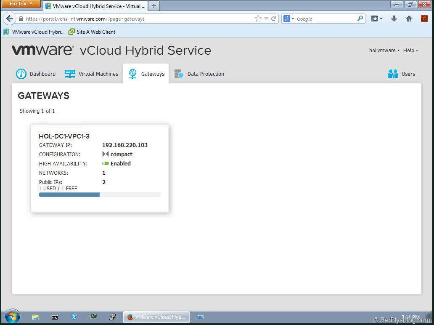
Task: Switch to the Virtual Machines tab
Action: (x=91, y=74)
